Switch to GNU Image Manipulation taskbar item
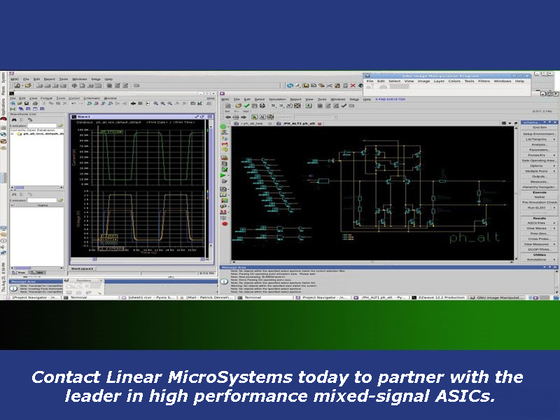The image size is (560, 420). (x=497, y=297)
